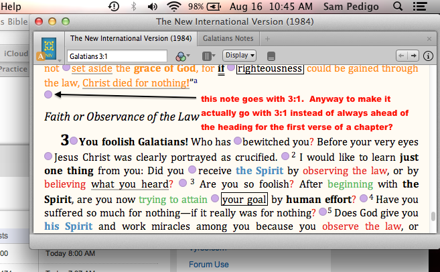Viewport: 440px width, 272px height.
Task: Select The New International Version (1984) tab
Action: pyautogui.click(x=131, y=38)
